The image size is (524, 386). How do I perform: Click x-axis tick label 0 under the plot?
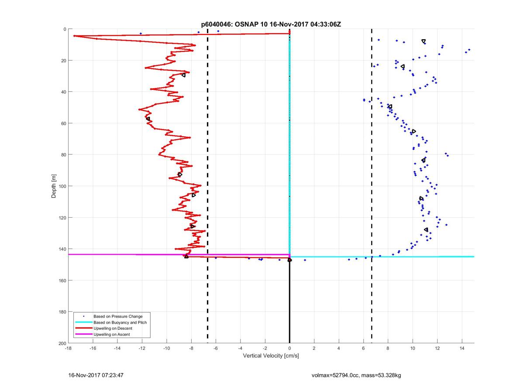coord(290,348)
